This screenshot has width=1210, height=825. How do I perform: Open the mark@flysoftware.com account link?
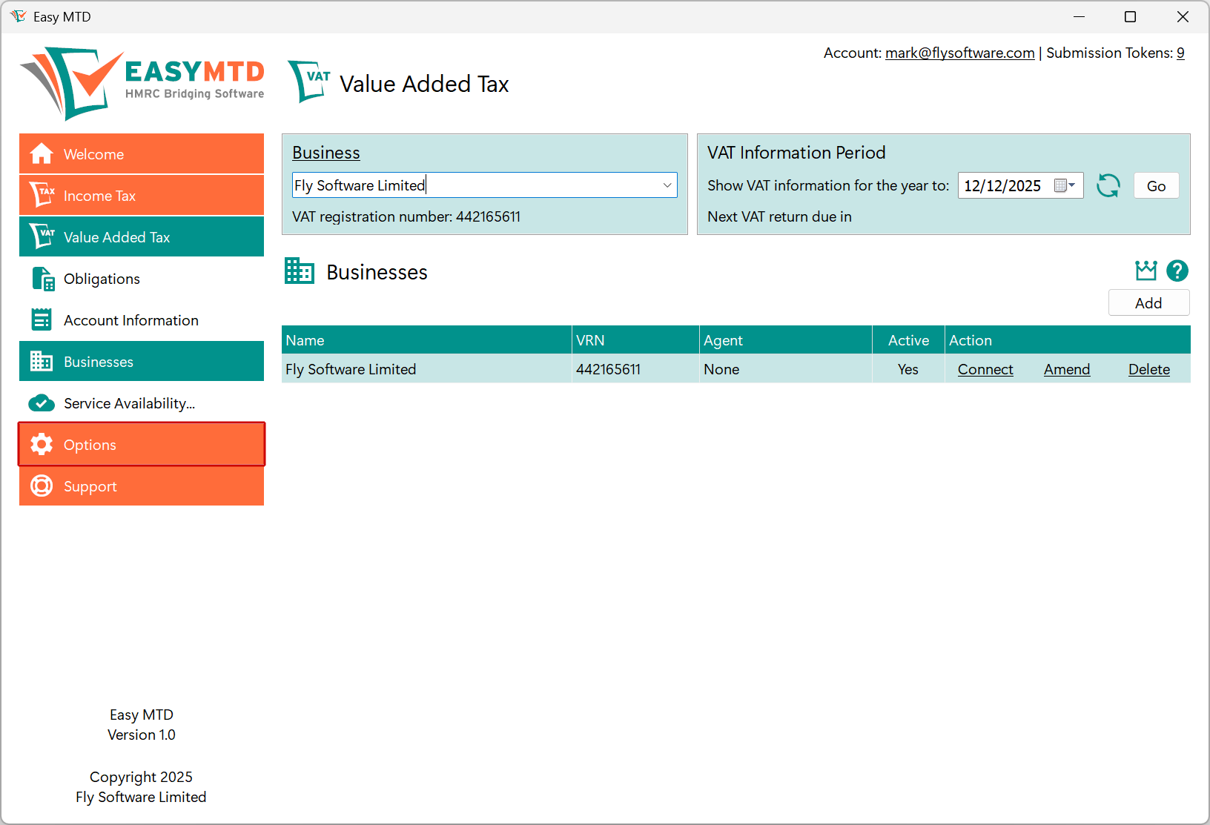[959, 53]
